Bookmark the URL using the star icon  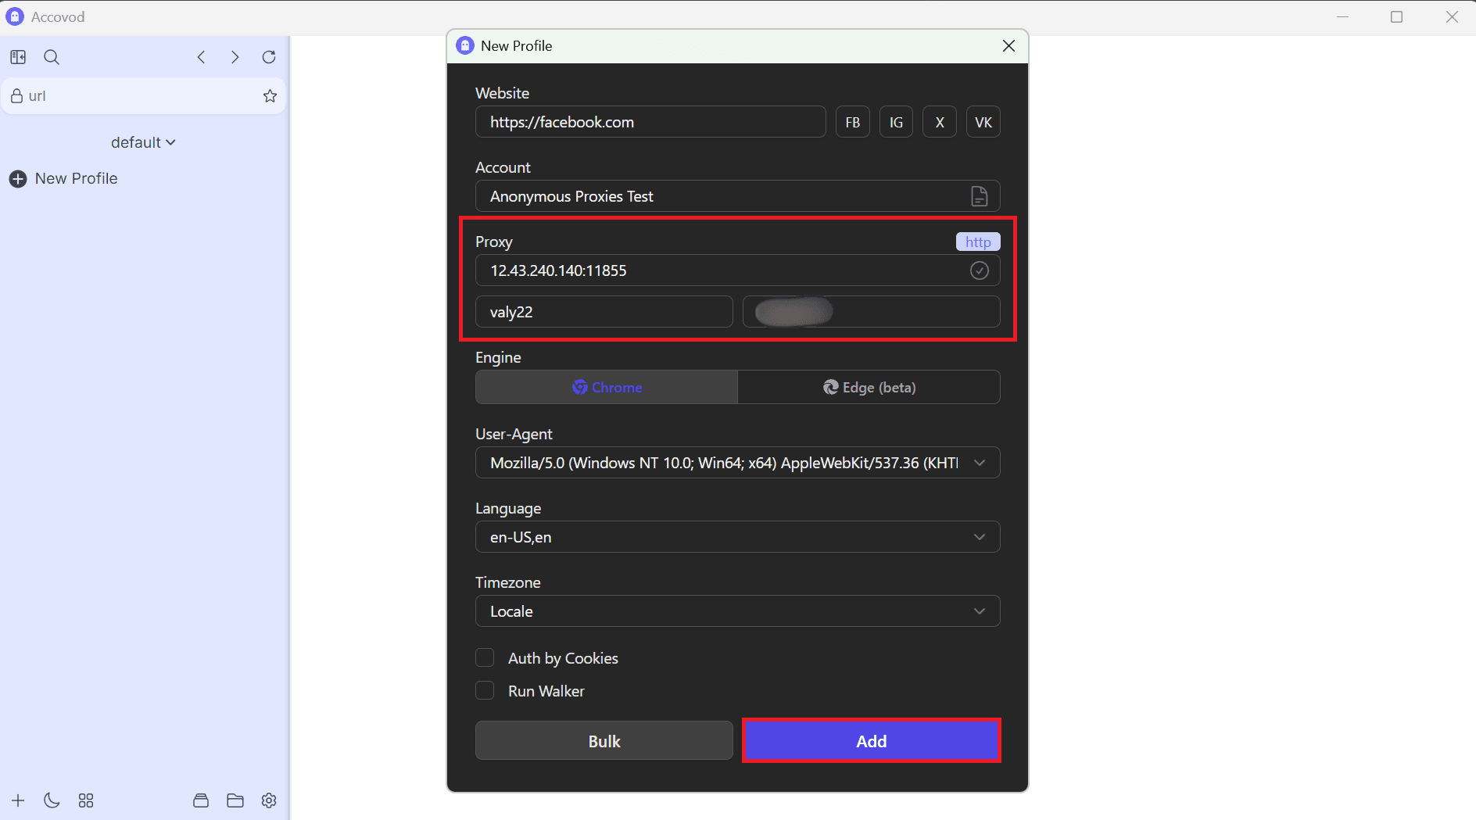270,95
